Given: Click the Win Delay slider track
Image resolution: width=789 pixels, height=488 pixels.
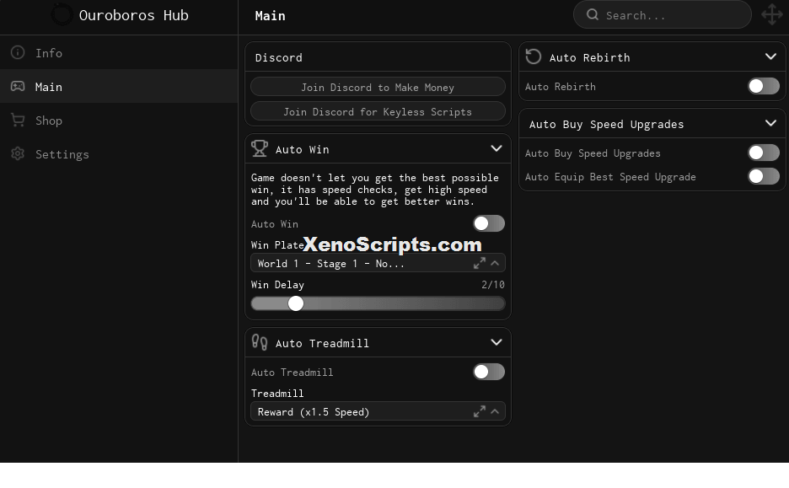Looking at the screenshot, I should click(378, 303).
